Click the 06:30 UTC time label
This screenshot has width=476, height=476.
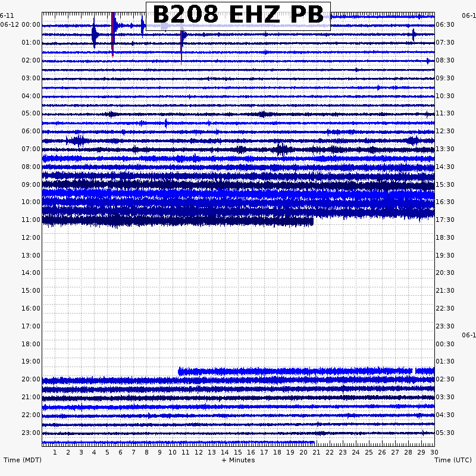pos(445,24)
